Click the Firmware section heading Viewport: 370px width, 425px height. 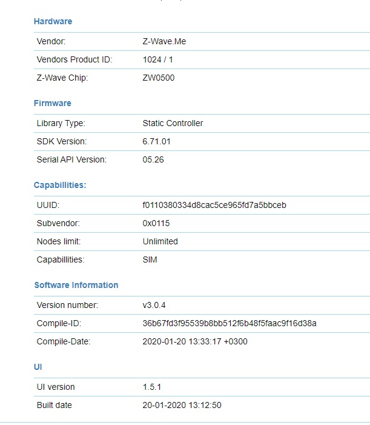click(x=52, y=103)
